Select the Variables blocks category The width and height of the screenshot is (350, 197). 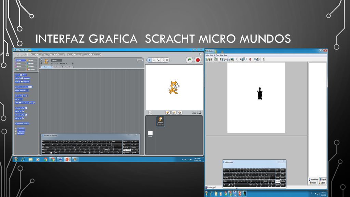tap(32, 69)
